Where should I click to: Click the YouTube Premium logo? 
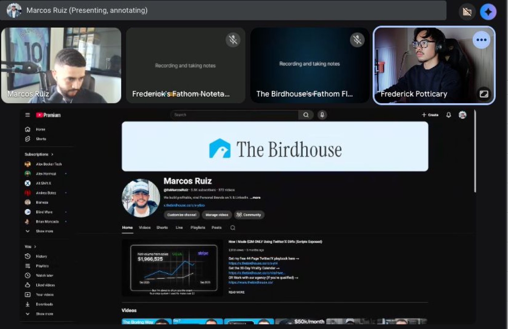[x=48, y=115]
